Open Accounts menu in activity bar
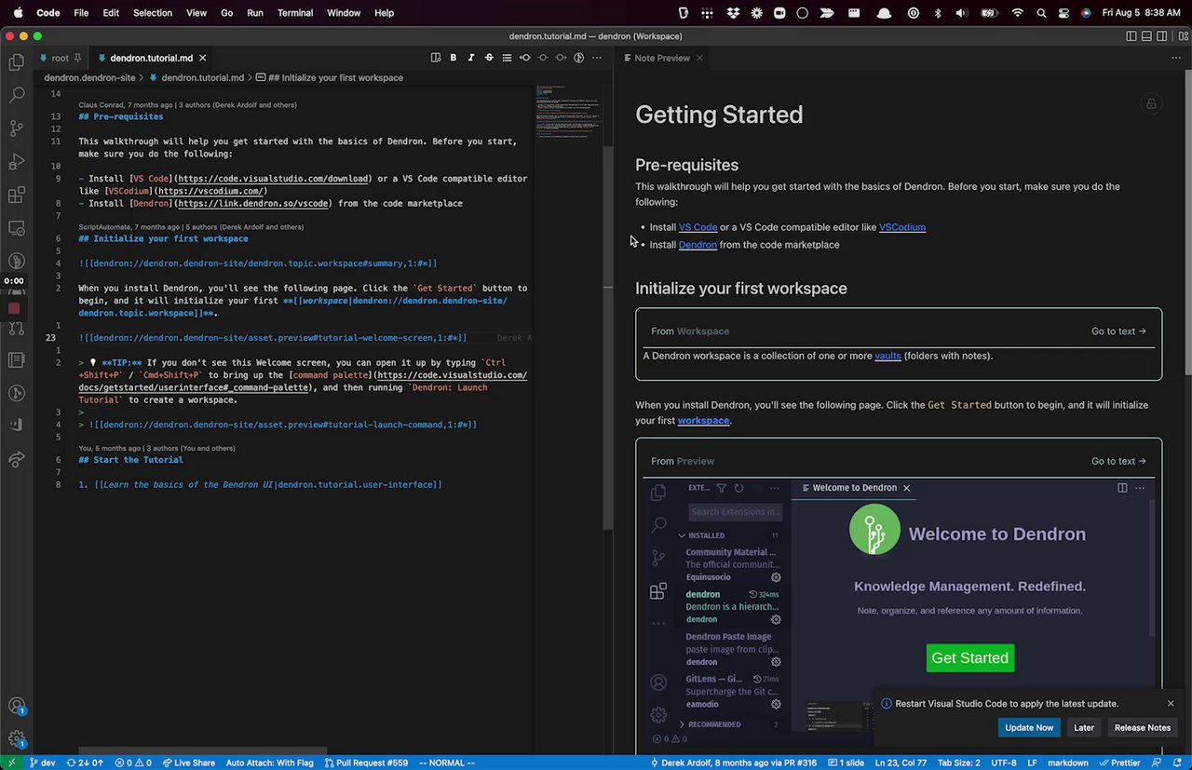Screen dimensions: 1192x770 (16, 708)
